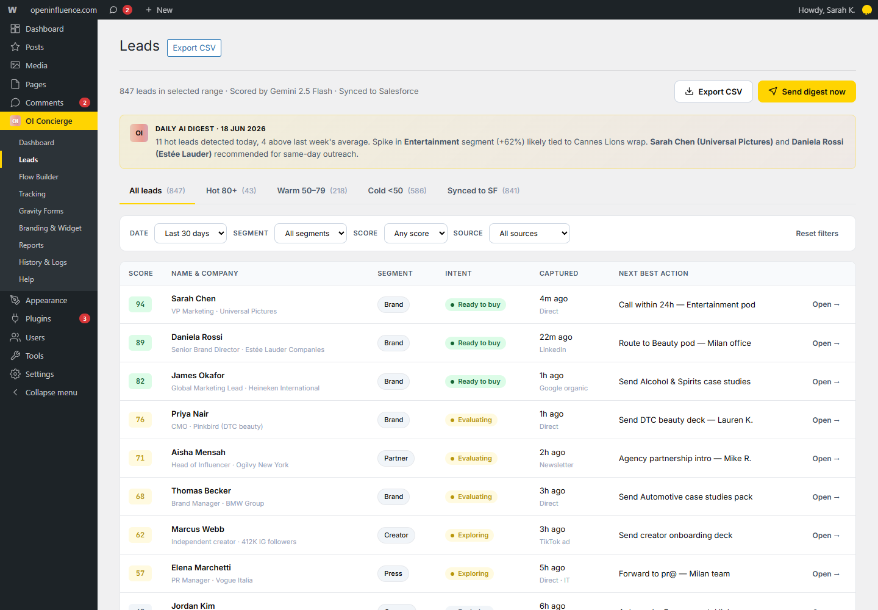
Task: Open Branding & Widget submenu item
Action: point(49,228)
